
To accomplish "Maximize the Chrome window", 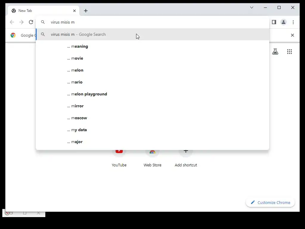I will coord(279,7).
